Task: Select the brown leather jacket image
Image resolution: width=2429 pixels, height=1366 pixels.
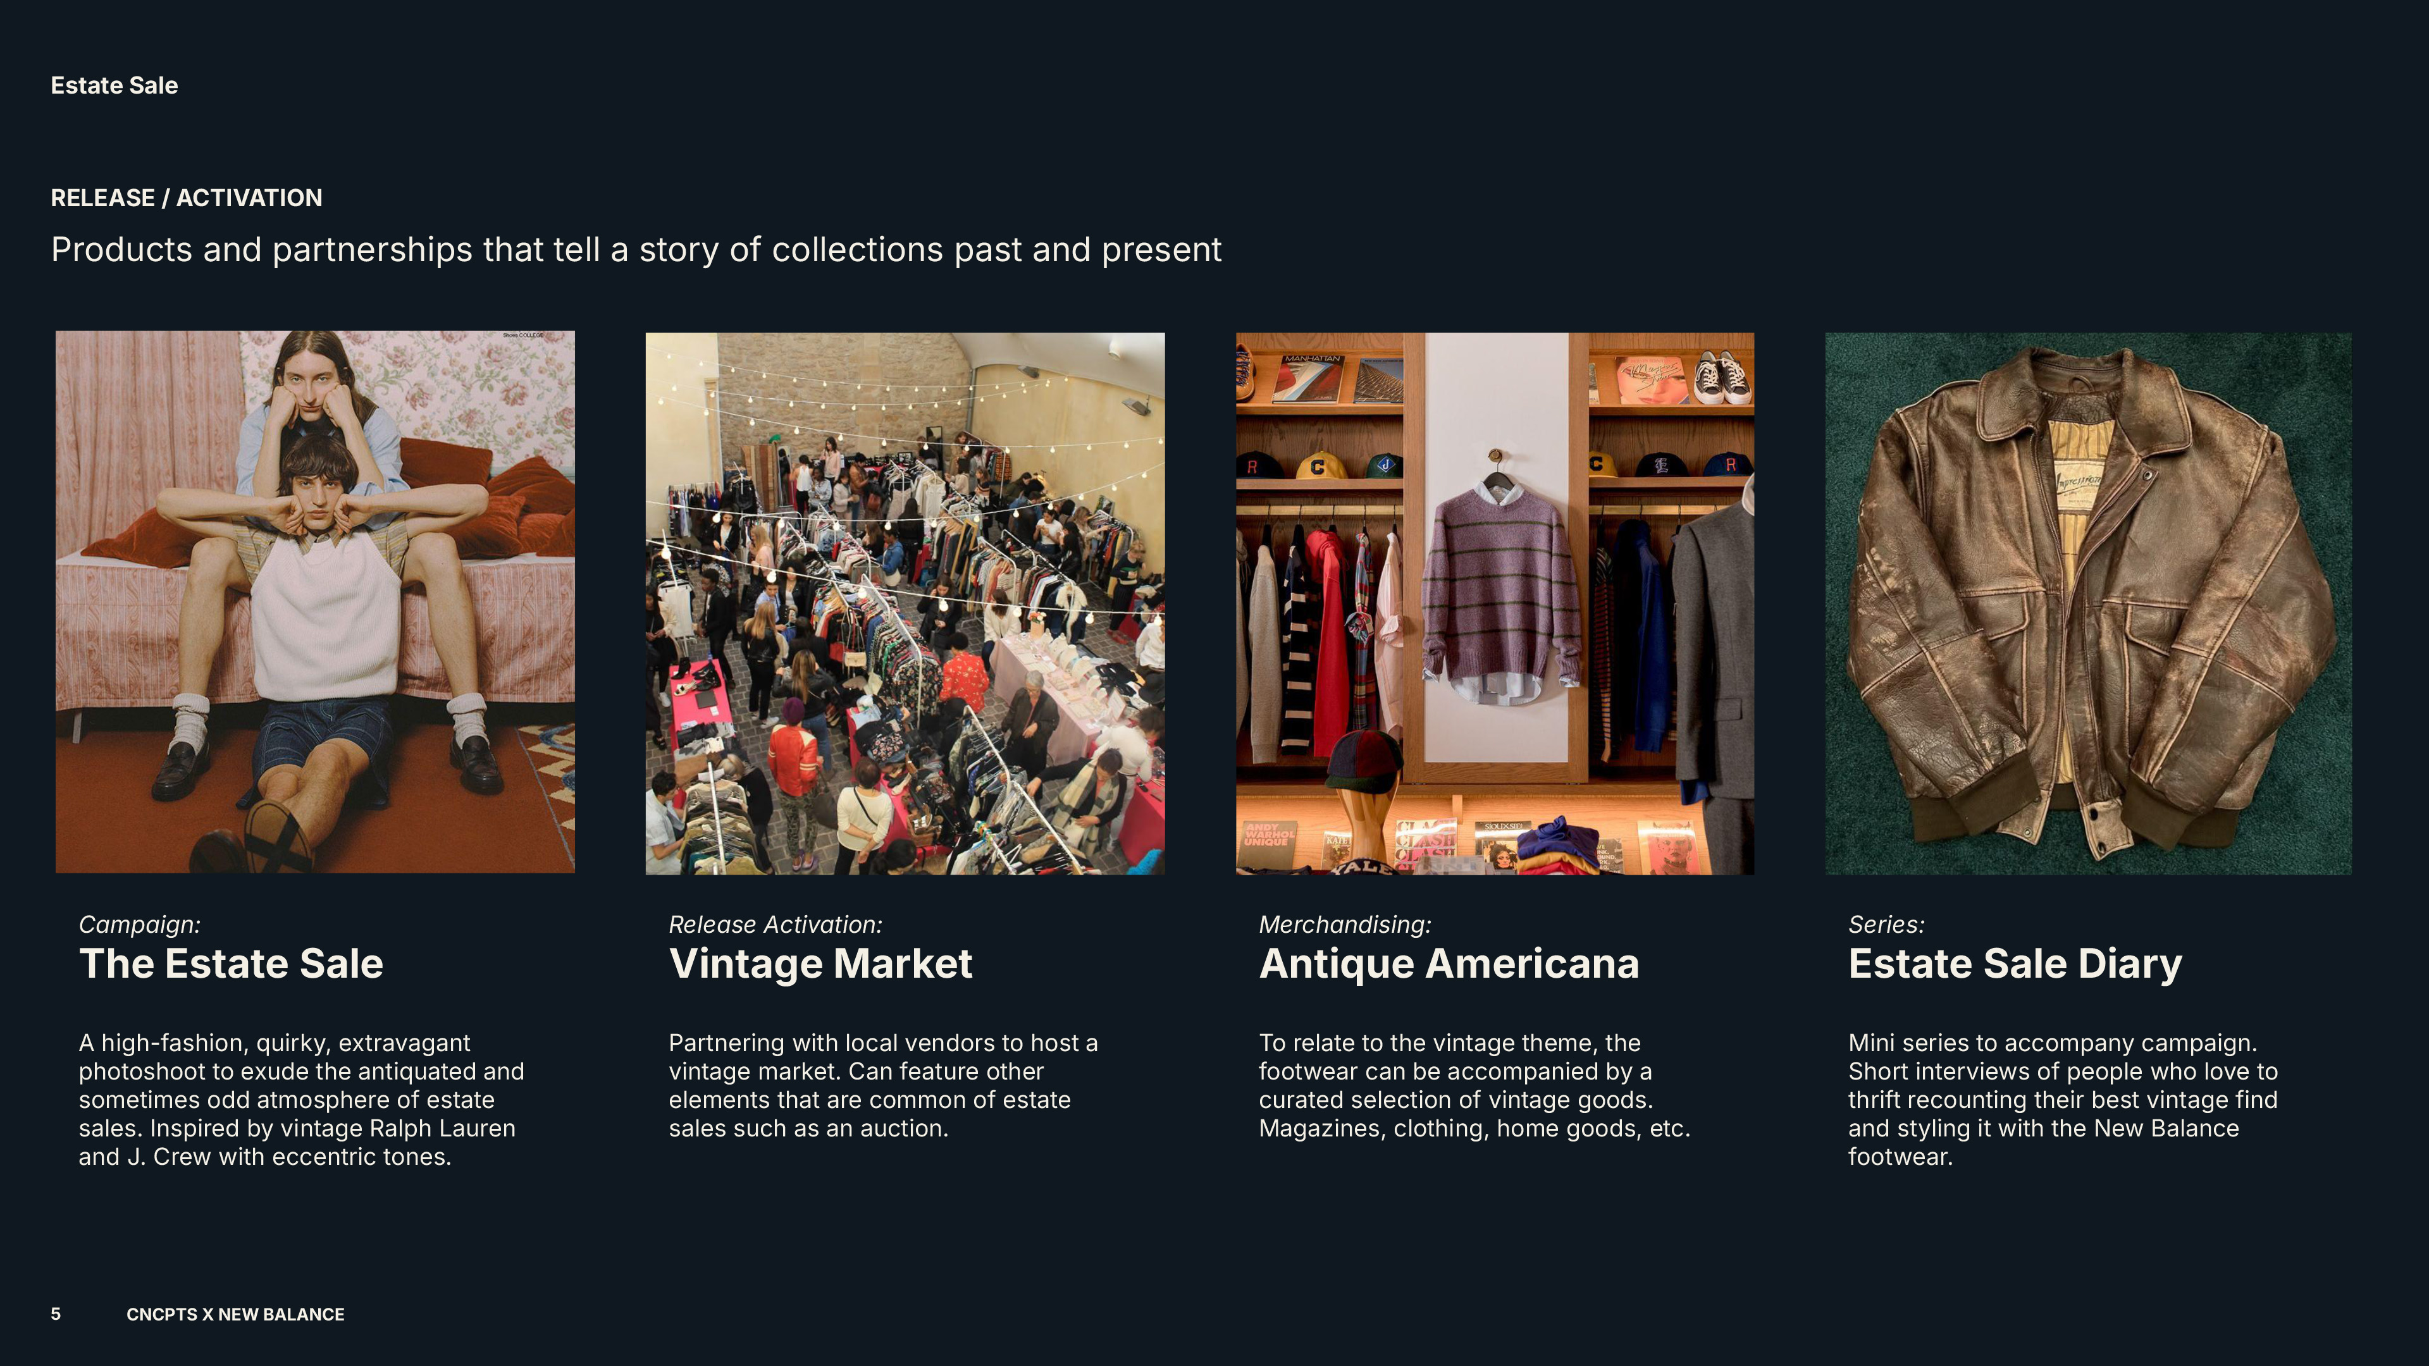Action: 2089,603
